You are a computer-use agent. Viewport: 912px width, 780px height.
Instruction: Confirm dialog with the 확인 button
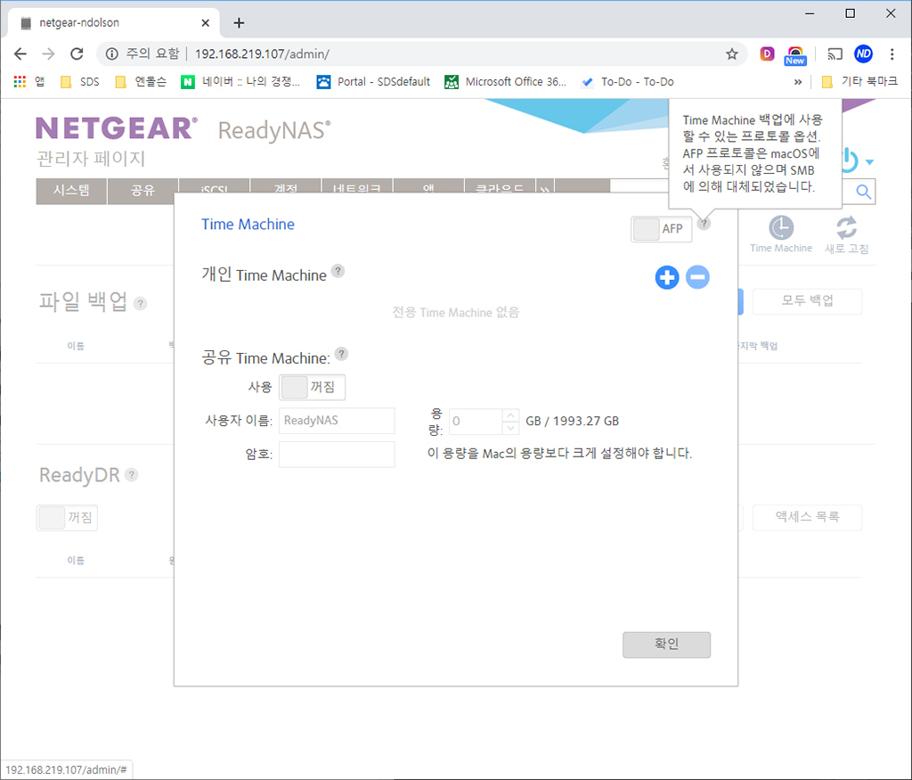click(666, 645)
